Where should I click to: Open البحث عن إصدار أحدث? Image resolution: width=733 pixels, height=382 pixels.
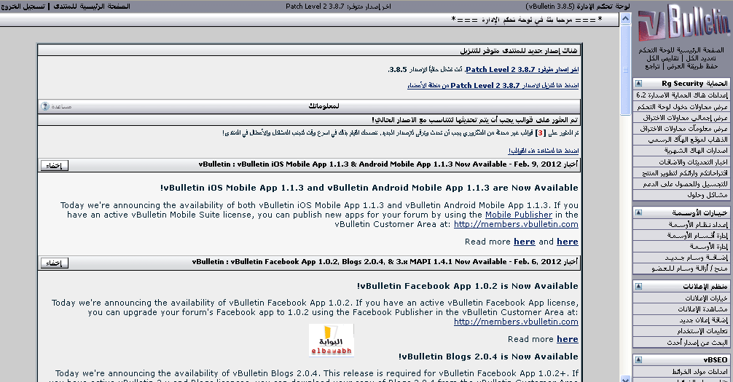pos(681,342)
